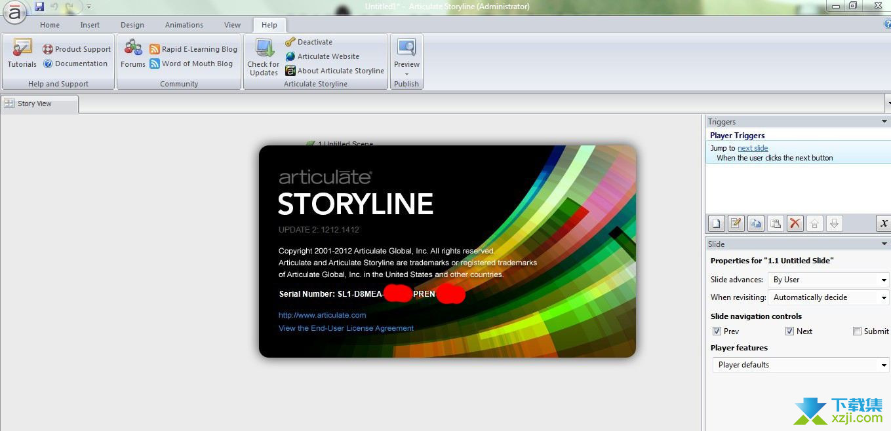Preview the project from the Publish group
This screenshot has height=431, width=891.
tap(406, 52)
